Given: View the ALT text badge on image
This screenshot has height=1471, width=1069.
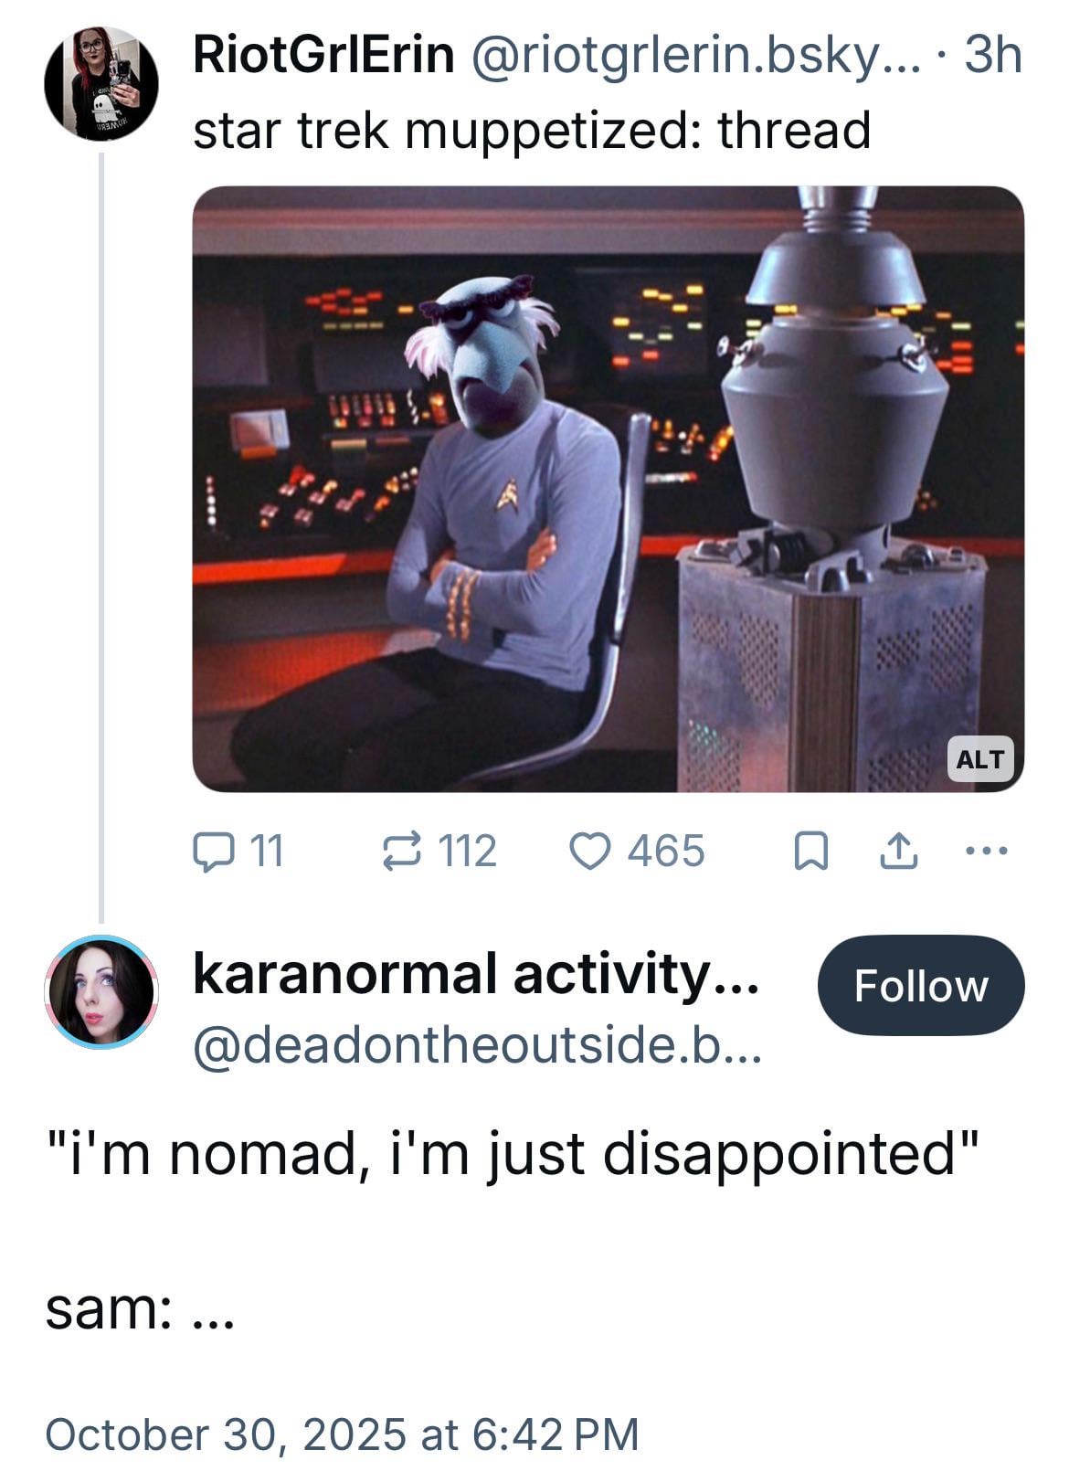Looking at the screenshot, I should (x=979, y=758).
